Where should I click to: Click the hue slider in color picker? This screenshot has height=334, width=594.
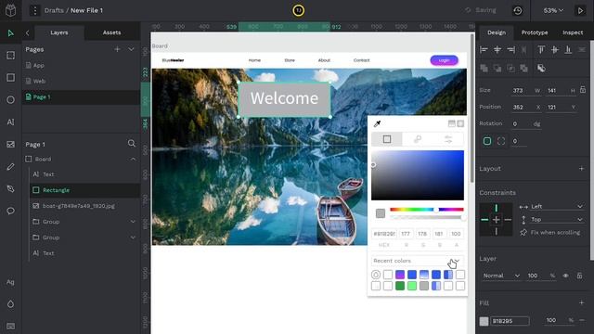coord(427,210)
